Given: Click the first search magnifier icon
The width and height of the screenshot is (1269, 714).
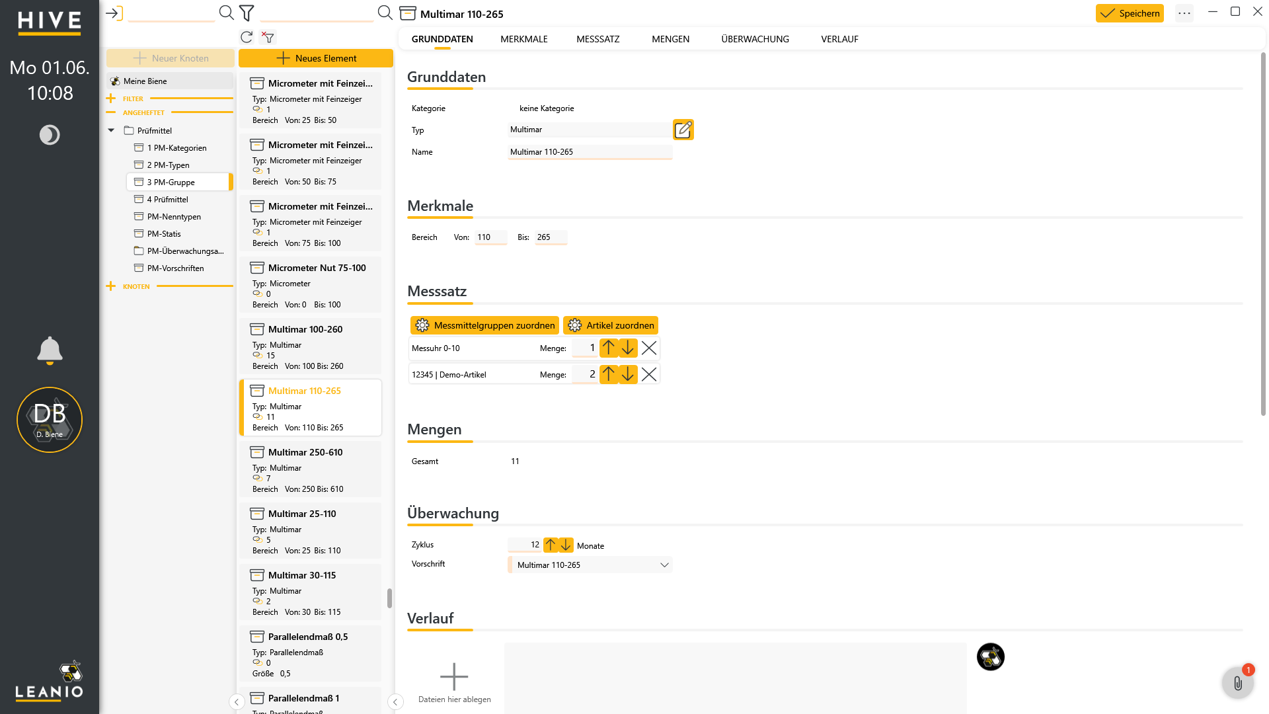Looking at the screenshot, I should pyautogui.click(x=226, y=13).
